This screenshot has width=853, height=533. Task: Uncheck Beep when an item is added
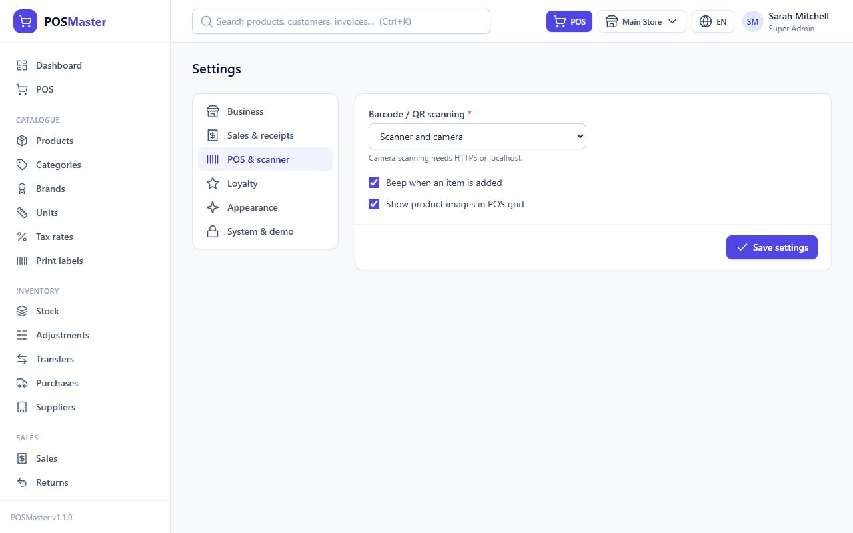[374, 183]
